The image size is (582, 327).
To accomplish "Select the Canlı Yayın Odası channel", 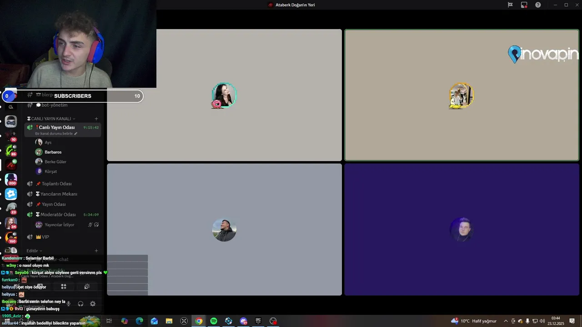I will point(63,130).
